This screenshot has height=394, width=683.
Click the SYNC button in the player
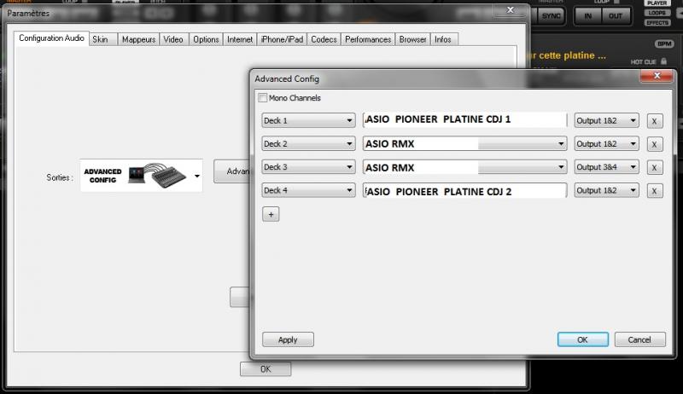click(551, 16)
